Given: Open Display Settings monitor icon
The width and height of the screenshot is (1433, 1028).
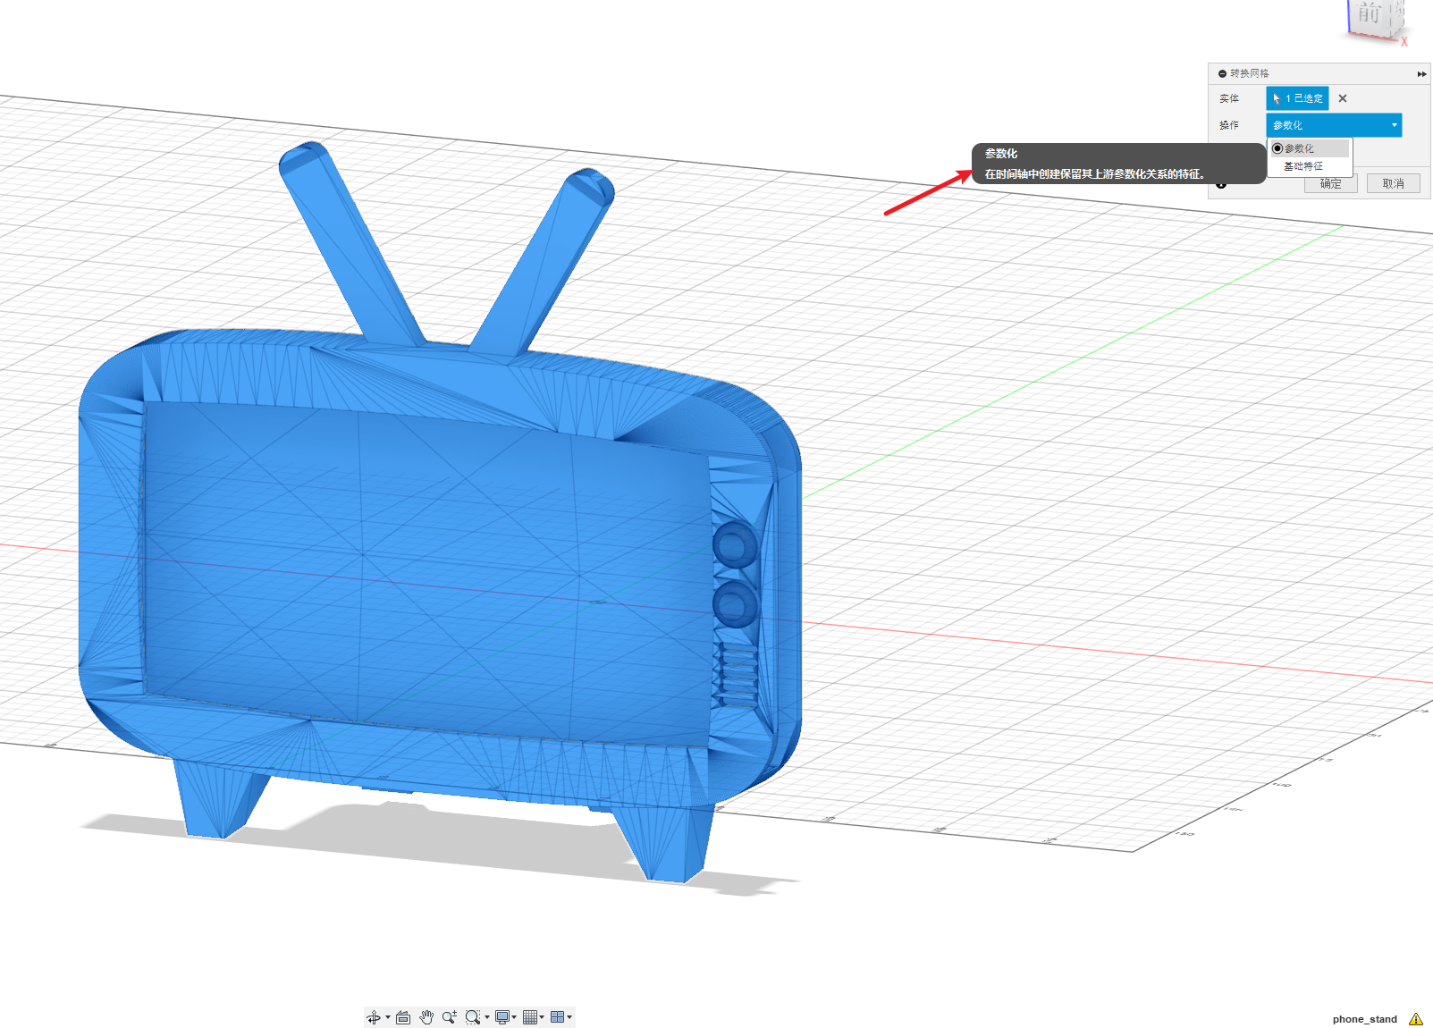Looking at the screenshot, I should coord(502,1017).
